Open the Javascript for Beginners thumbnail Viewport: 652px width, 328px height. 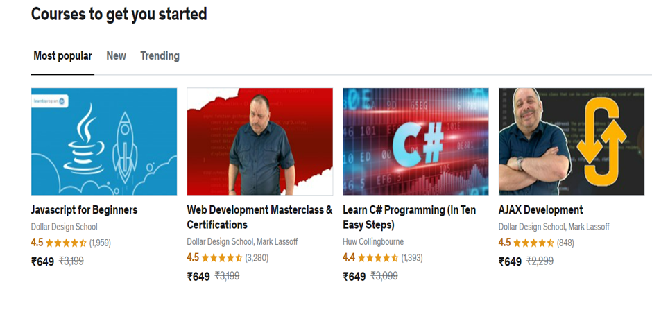(104, 141)
